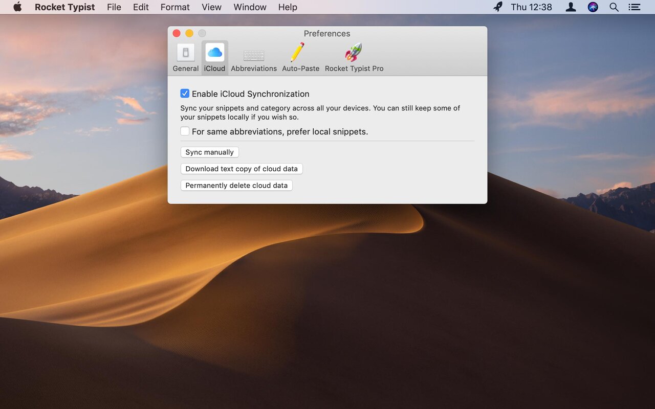Open the Window menu

pyautogui.click(x=250, y=7)
